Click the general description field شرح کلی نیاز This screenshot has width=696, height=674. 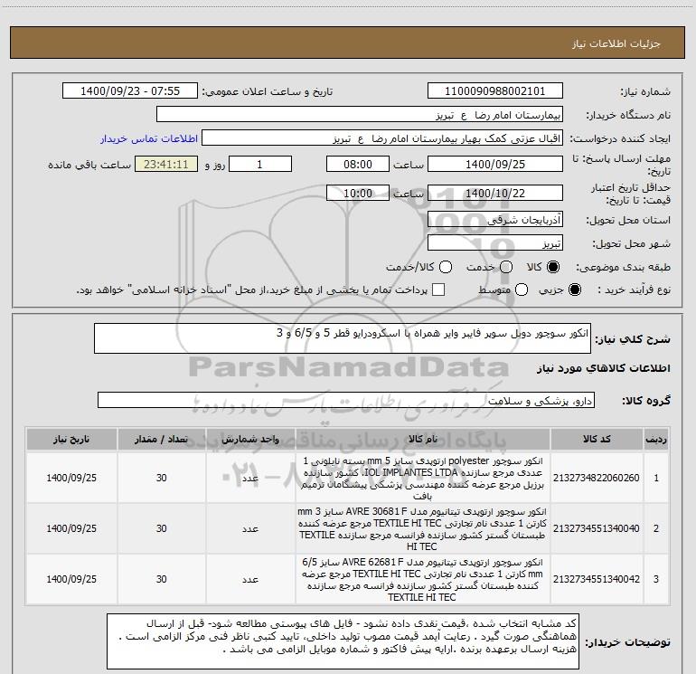tap(343, 338)
